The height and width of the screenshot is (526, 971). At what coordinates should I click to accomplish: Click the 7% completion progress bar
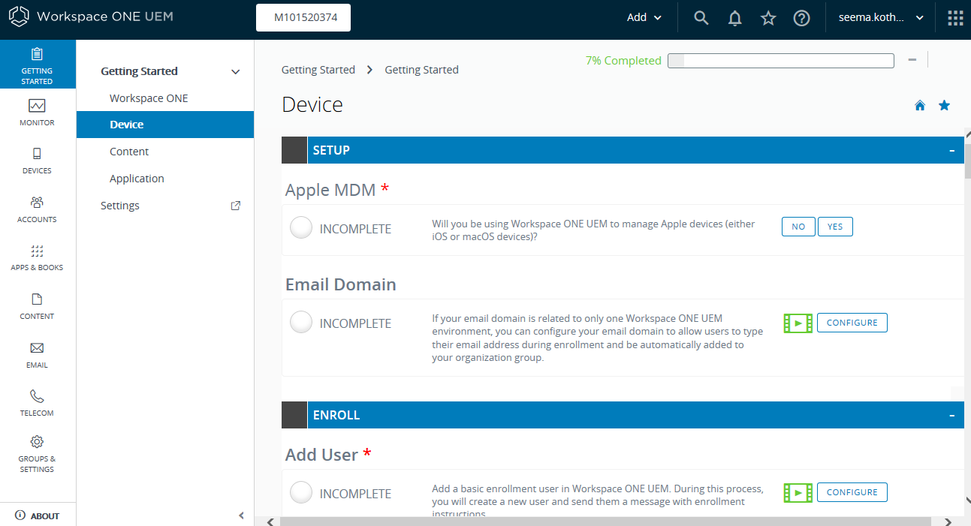tap(781, 61)
